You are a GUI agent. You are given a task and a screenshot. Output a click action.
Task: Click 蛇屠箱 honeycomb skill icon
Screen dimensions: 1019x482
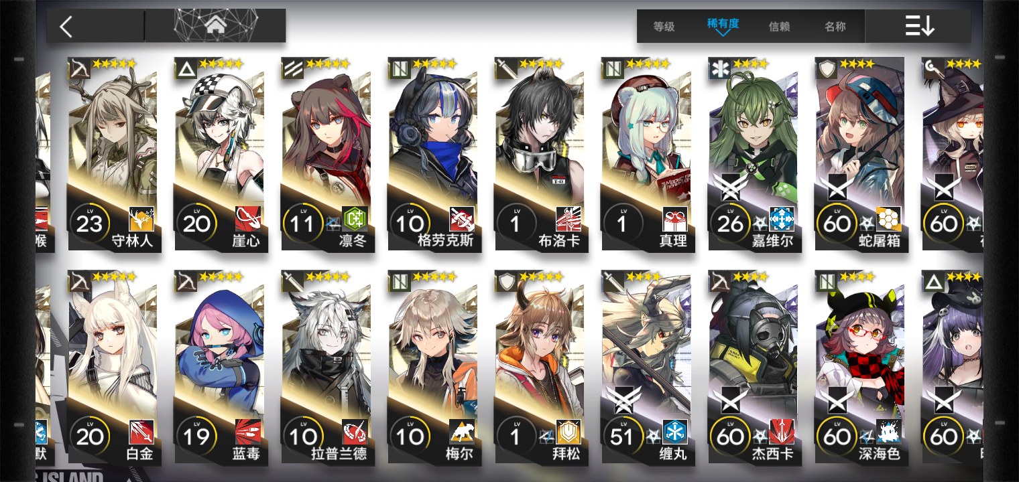click(888, 219)
